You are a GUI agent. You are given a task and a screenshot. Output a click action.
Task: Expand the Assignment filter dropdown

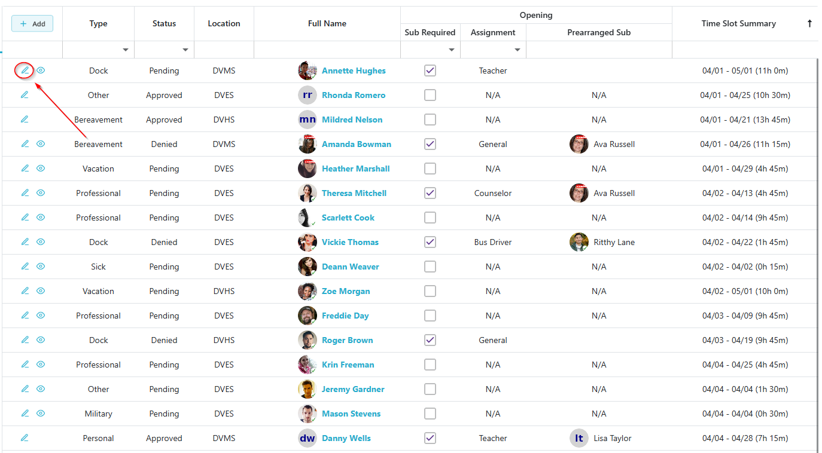[x=517, y=50]
